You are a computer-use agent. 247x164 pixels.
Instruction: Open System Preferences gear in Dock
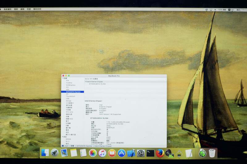point(141,153)
